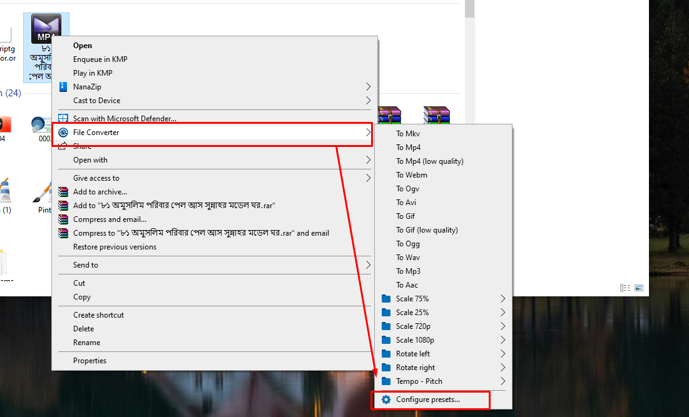The image size is (689, 417).
Task: Choose Rename from the context menu
Action: [88, 342]
